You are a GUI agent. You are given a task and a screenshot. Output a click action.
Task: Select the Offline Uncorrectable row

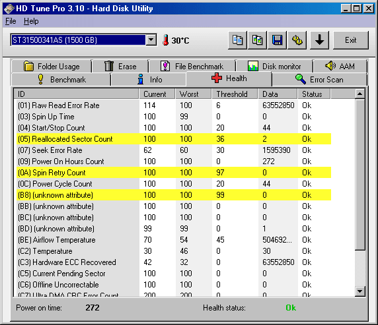coord(174,285)
